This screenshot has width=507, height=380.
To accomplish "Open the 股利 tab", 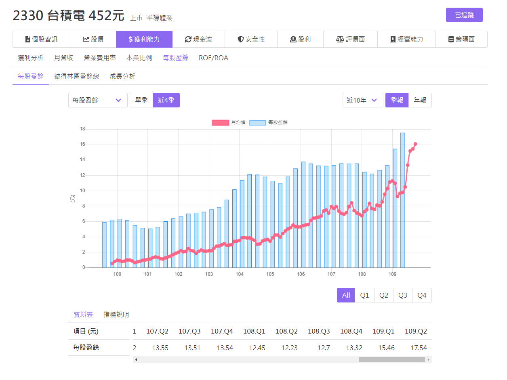I will tap(301, 39).
